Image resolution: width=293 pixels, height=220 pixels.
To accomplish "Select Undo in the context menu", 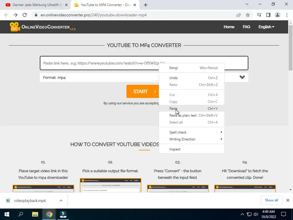I will [x=191, y=78].
